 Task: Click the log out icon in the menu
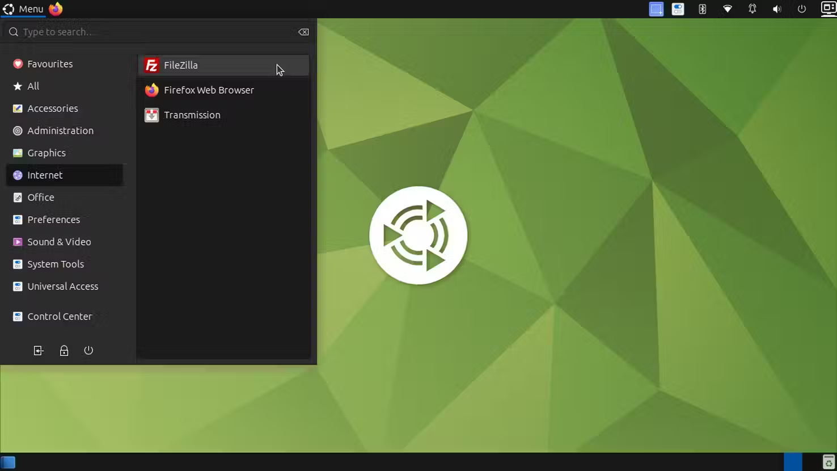[38, 350]
